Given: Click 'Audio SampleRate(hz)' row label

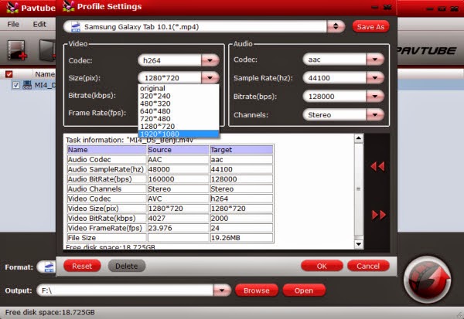Looking at the screenshot, I should 107,169.
